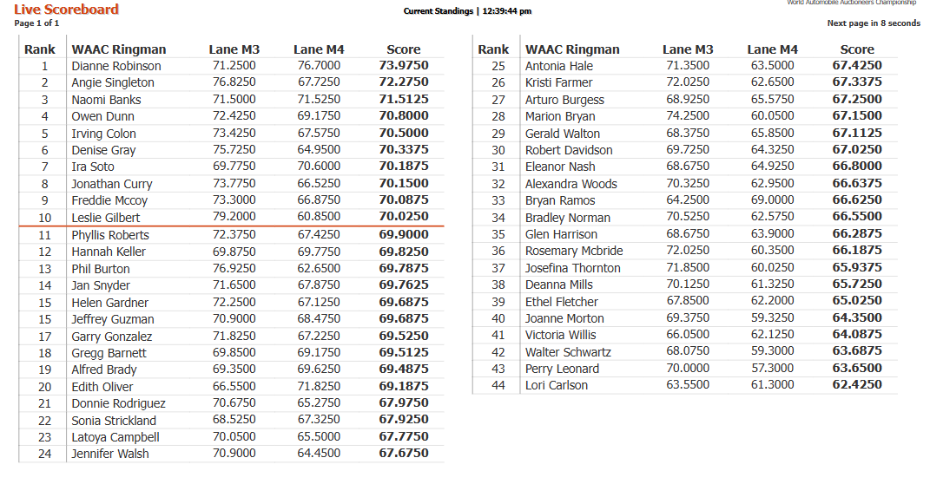Click the left table Score column header
Viewport: 930px width, 484px height.
coord(403,49)
